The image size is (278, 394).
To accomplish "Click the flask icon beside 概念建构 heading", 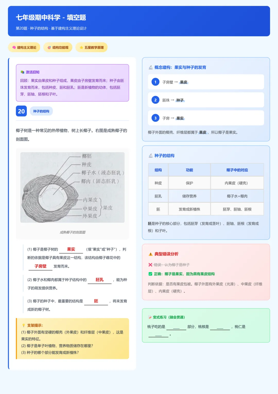I will [x=150, y=67].
